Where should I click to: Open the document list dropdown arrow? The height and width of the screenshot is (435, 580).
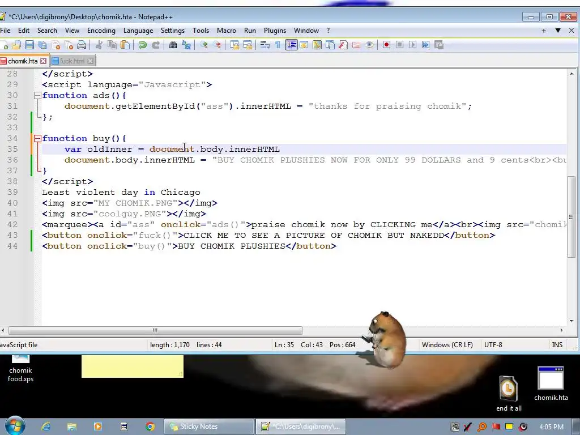coord(558,31)
